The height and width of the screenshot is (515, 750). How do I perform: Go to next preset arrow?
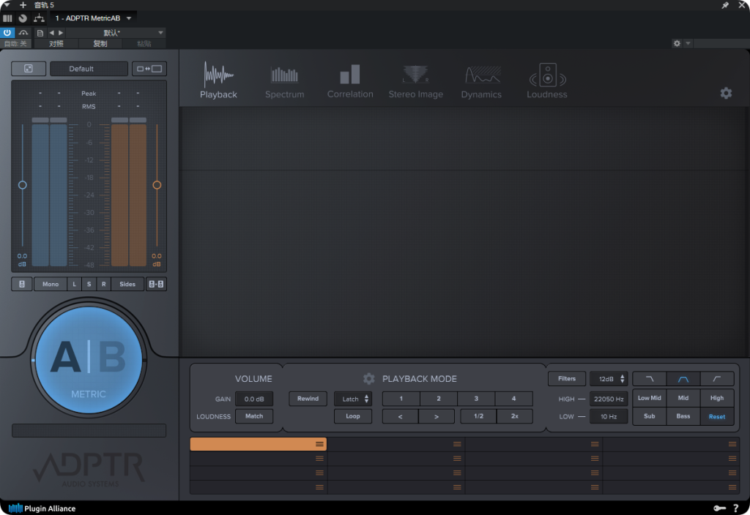60,32
